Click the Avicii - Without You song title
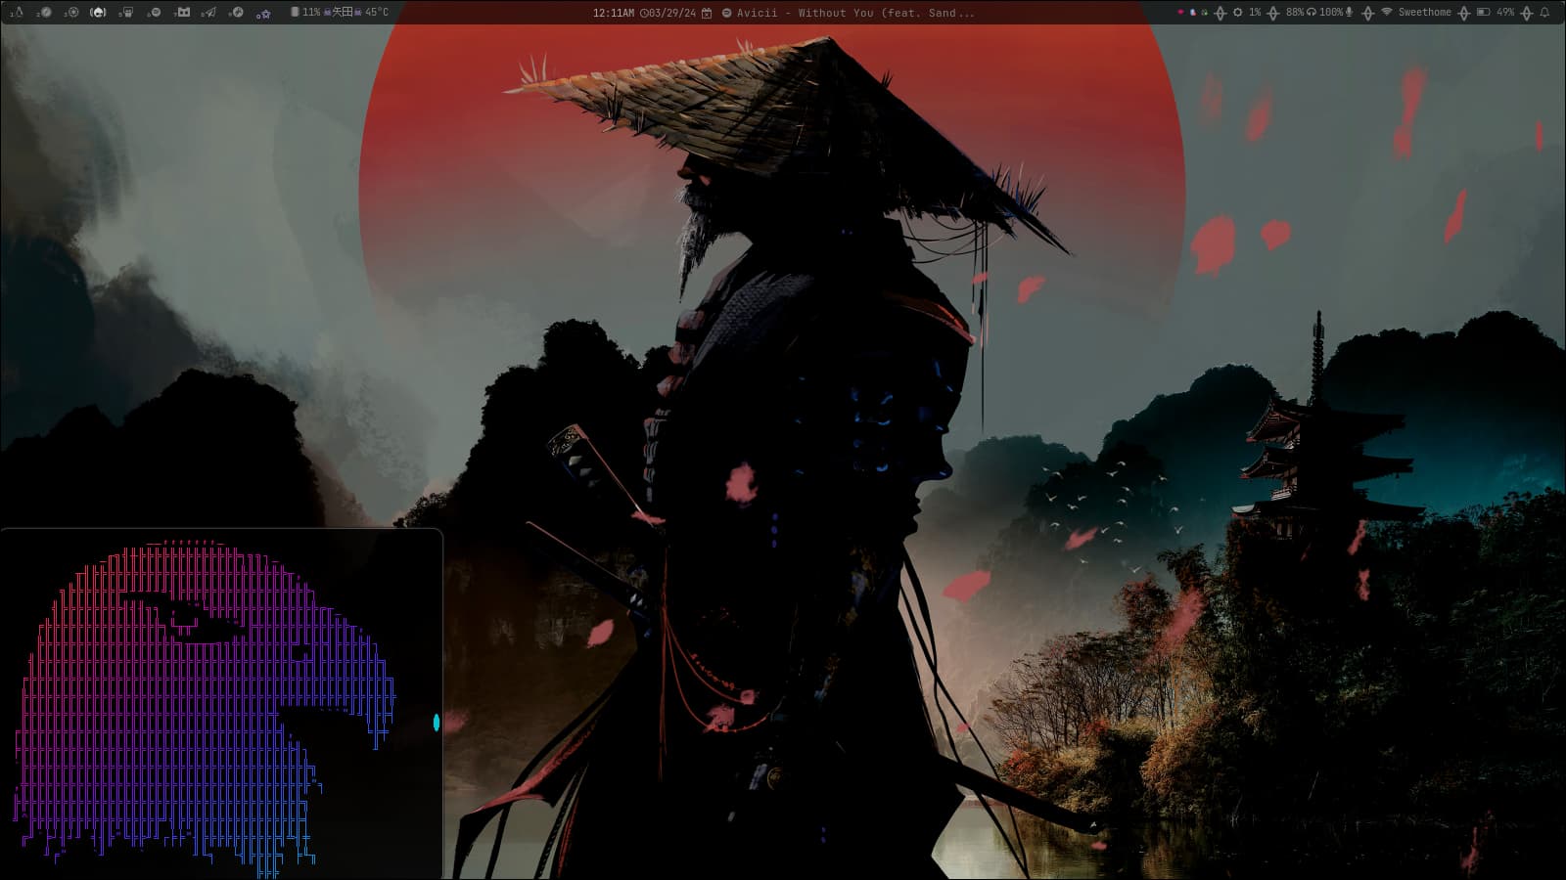Screen dimensions: 1566x880 855,13
